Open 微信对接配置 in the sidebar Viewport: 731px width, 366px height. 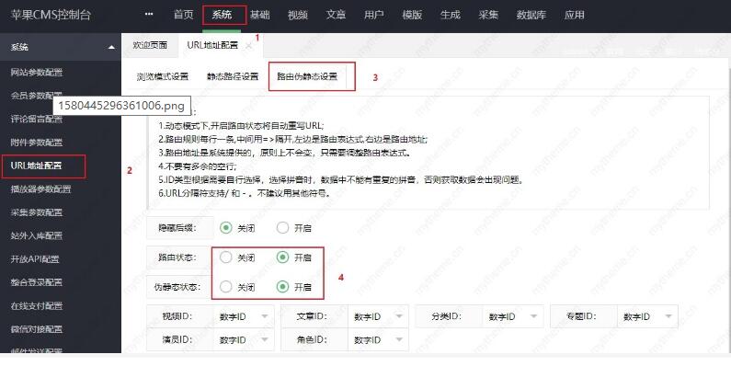37,329
